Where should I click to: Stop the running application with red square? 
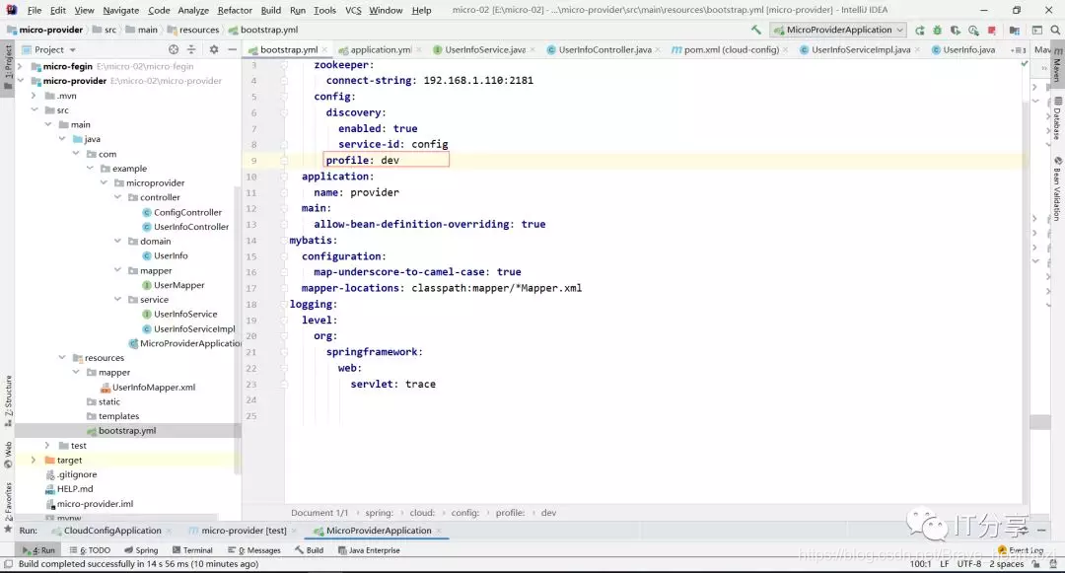(x=992, y=30)
